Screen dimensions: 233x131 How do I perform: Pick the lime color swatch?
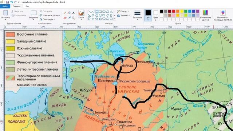(186, 15)
